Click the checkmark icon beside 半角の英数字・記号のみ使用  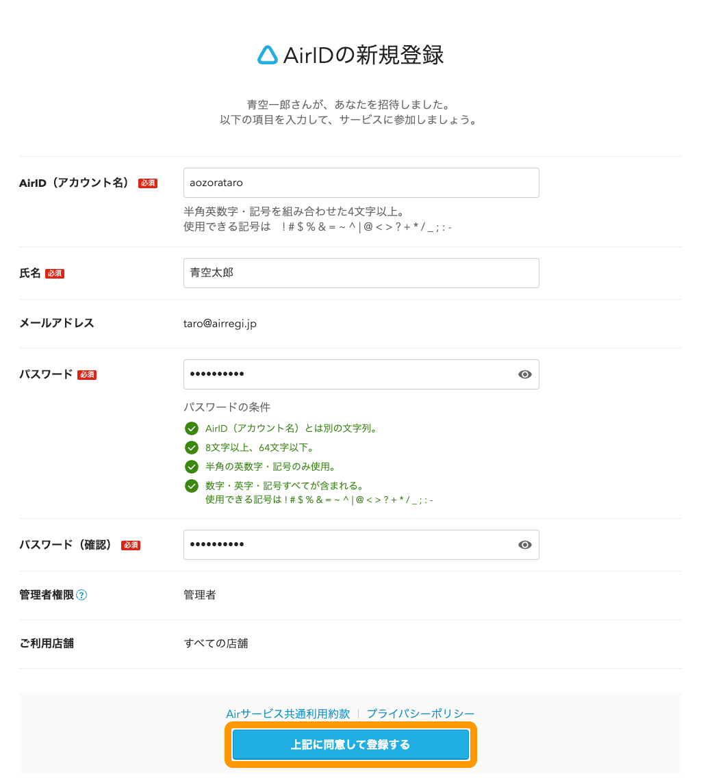[192, 466]
